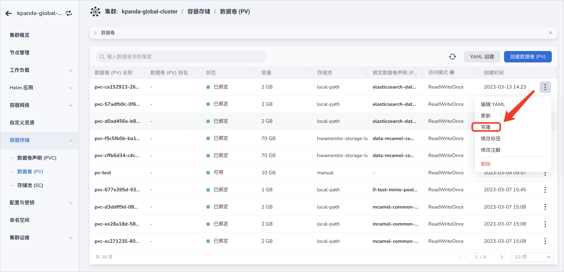The image size is (564, 272).
Task: Focus the 输入数据卷名称搜索 search field
Action: tap(181, 57)
